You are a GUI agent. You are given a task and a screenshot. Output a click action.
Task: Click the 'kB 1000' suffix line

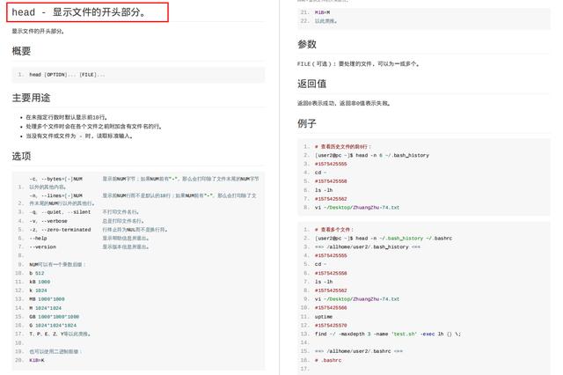click(x=40, y=282)
